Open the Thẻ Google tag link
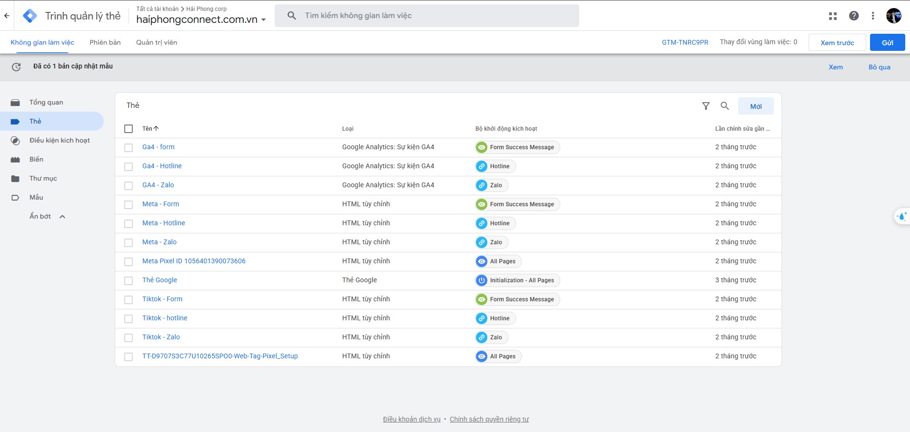 click(x=159, y=280)
